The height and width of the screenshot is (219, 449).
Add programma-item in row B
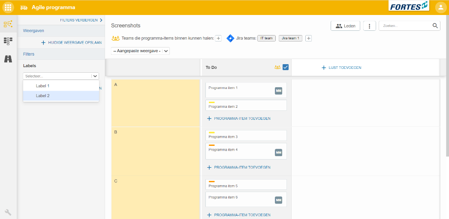(x=239, y=167)
